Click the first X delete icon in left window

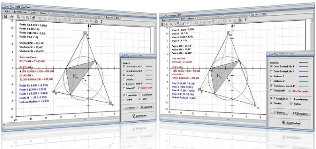coord(86,20)
